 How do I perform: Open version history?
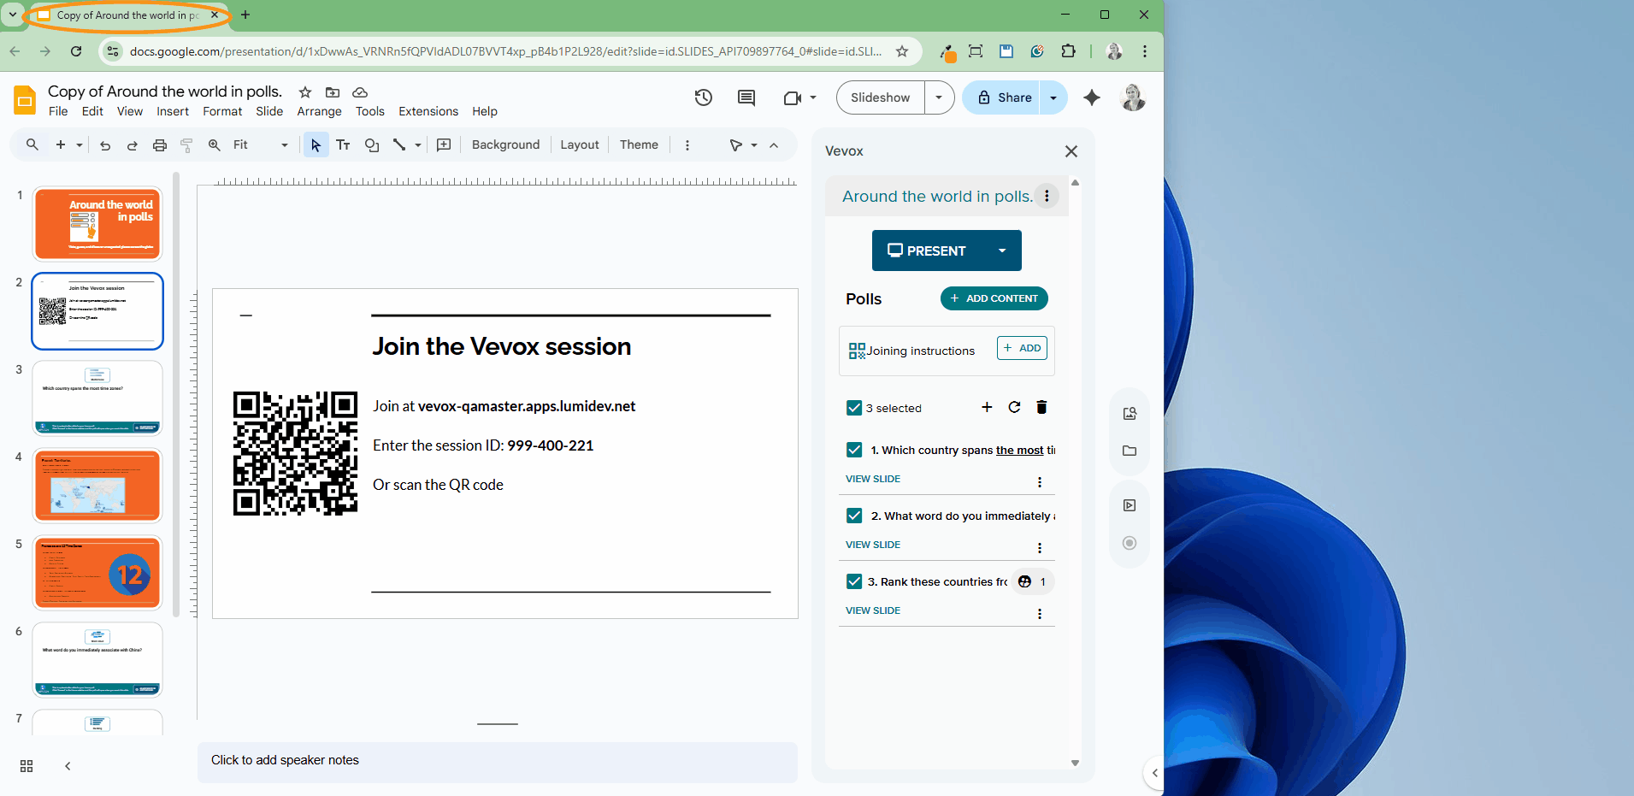pos(703,97)
